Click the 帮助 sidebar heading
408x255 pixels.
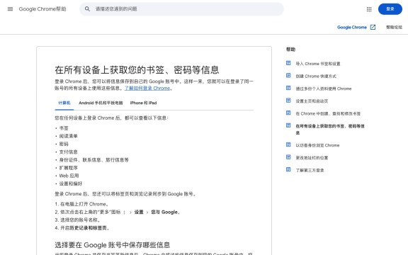(290, 50)
